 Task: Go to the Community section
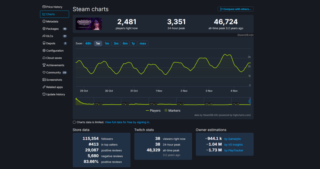pyautogui.click(x=53, y=72)
